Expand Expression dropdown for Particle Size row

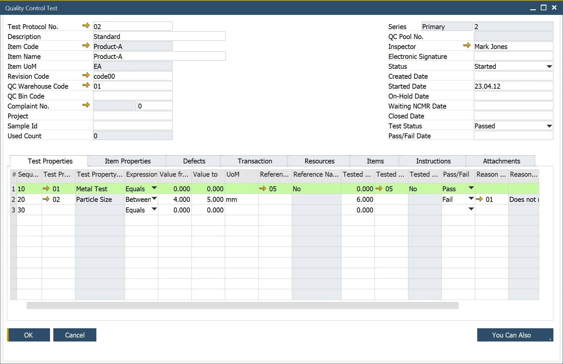pos(154,199)
